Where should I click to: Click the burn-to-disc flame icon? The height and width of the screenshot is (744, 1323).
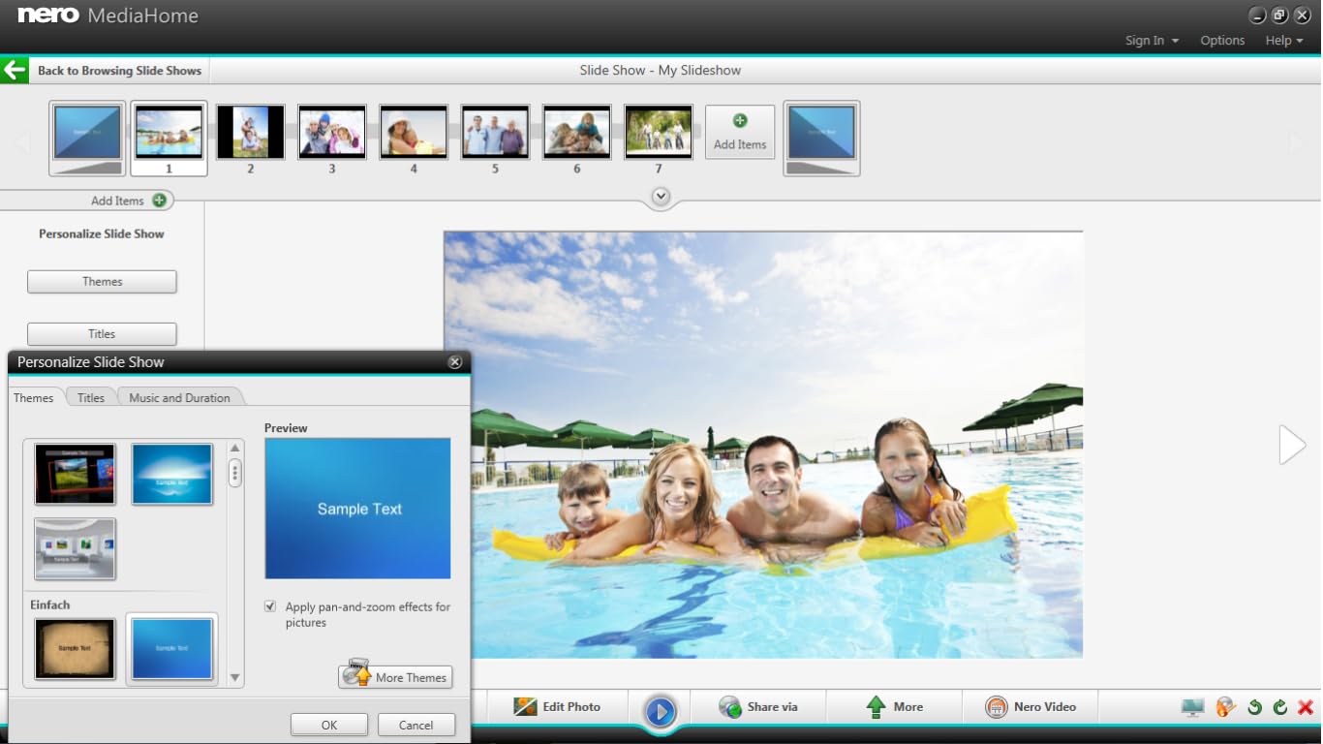[x=1226, y=707]
